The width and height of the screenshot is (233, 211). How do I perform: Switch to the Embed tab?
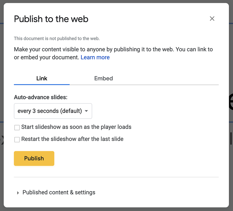[104, 78]
